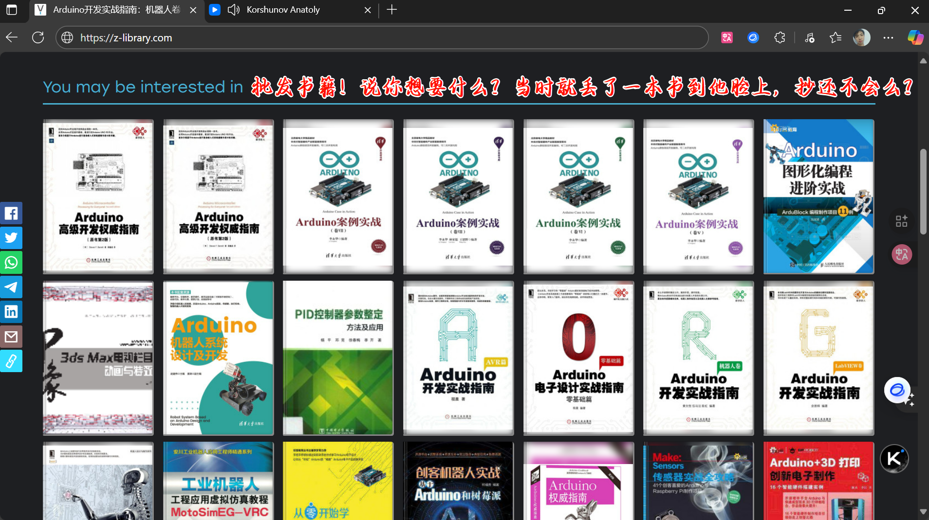Open Arduino电子设计实战指南 零基础篇 cover
929x520 pixels.
(x=578, y=358)
